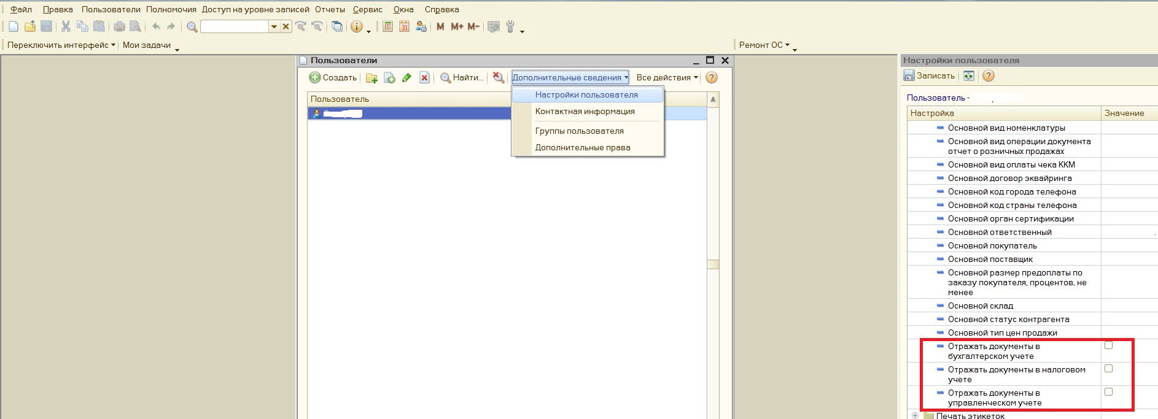This screenshot has width=1158, height=419.
Task: Open the calculator icon in main toolbar
Action: [387, 26]
